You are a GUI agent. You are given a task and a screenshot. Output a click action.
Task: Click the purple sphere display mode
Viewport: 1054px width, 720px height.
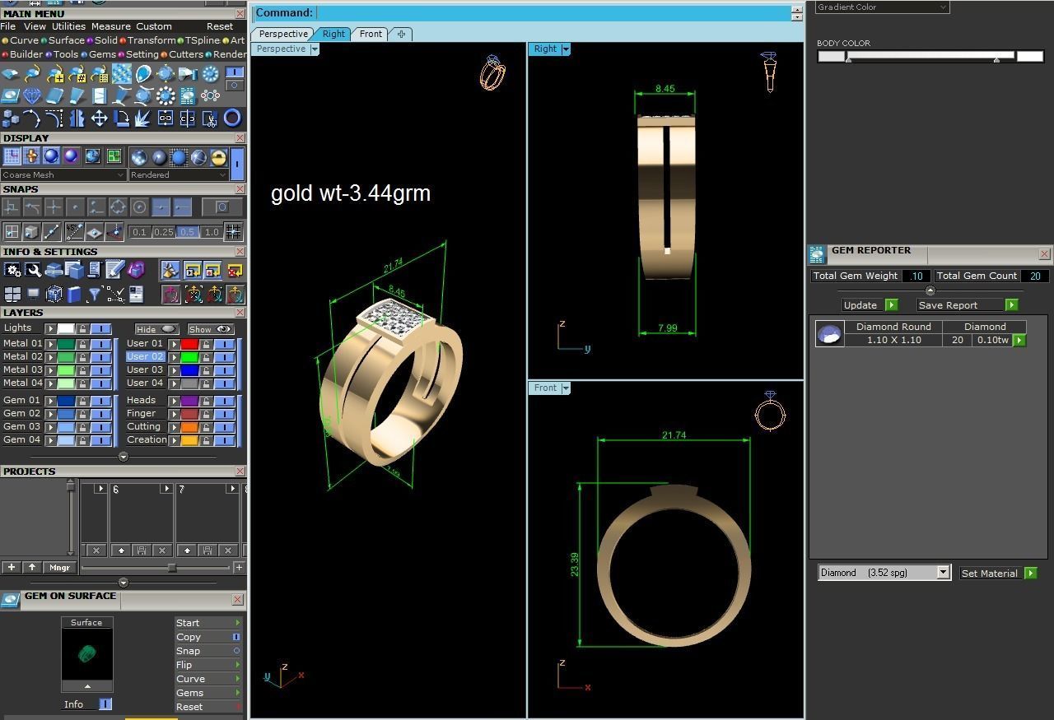[x=71, y=156]
